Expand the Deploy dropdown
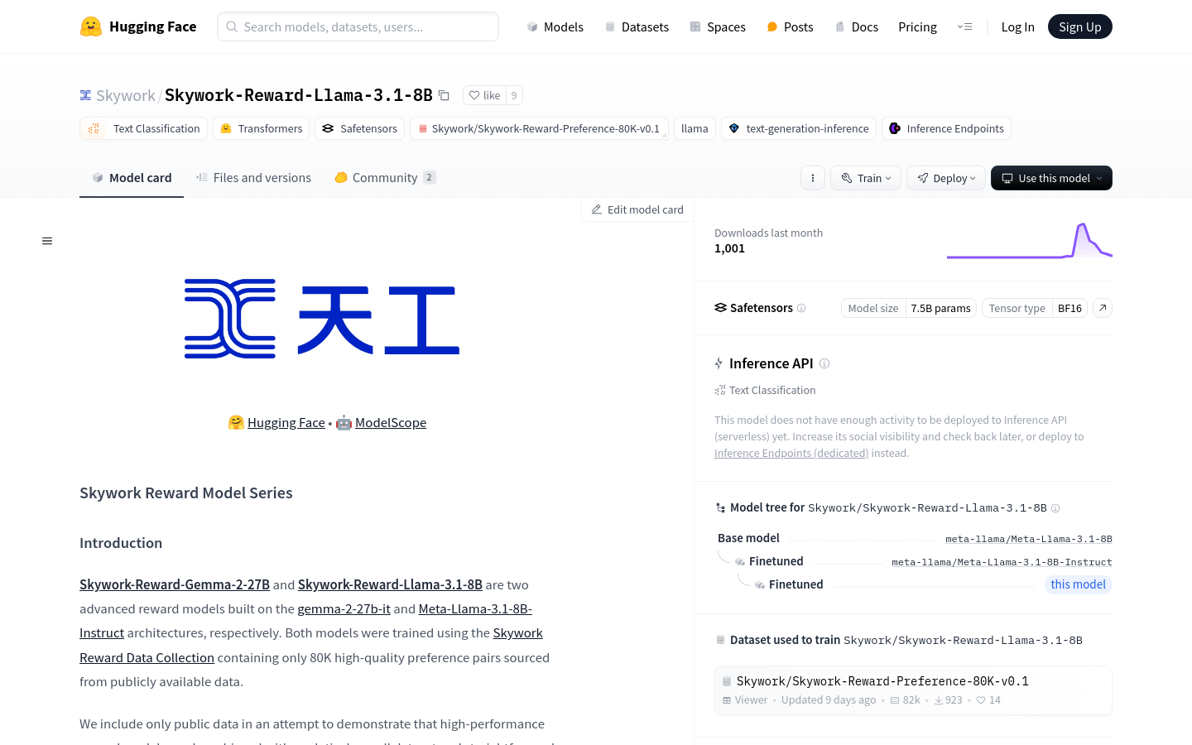 pos(946,178)
